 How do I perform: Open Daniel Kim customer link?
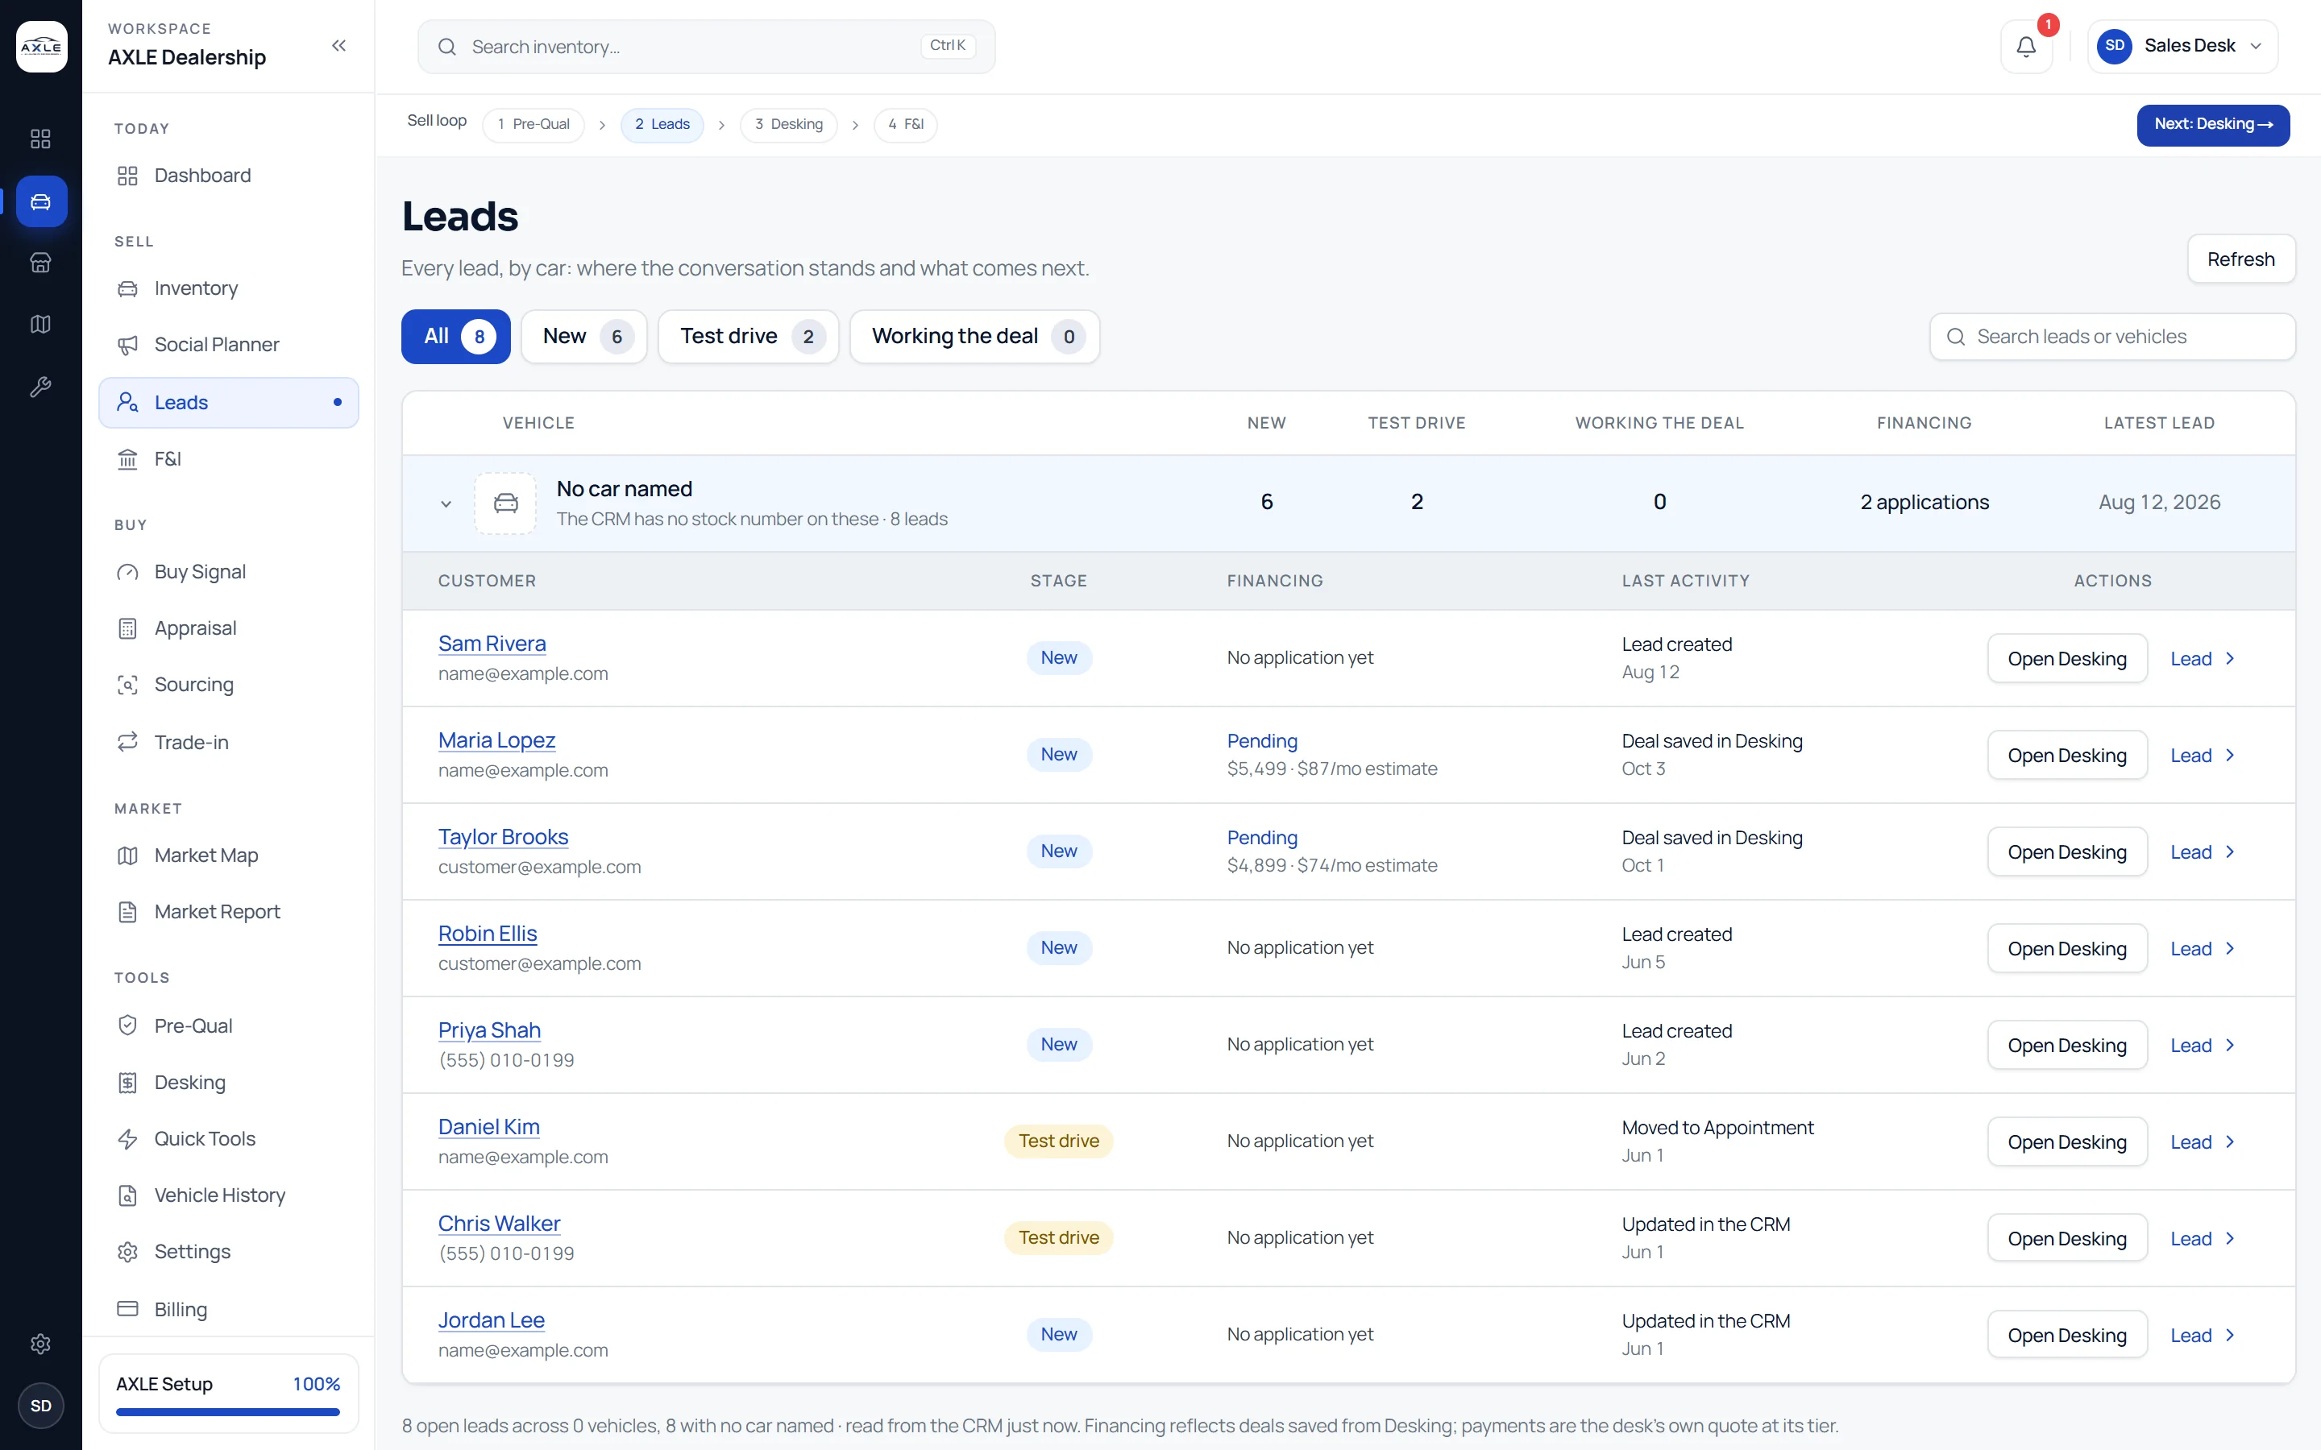488,1127
